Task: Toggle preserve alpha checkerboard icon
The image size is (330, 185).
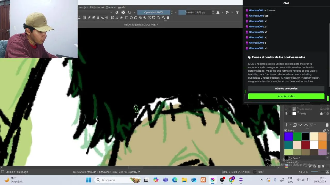Action: click(123, 12)
